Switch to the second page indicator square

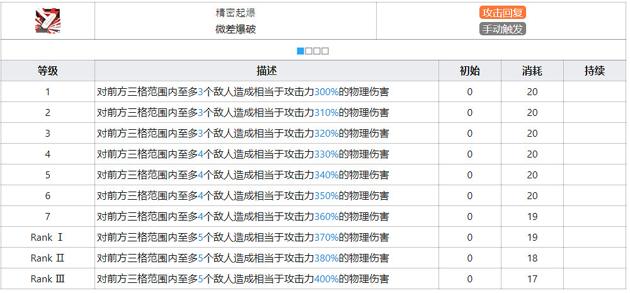click(309, 51)
